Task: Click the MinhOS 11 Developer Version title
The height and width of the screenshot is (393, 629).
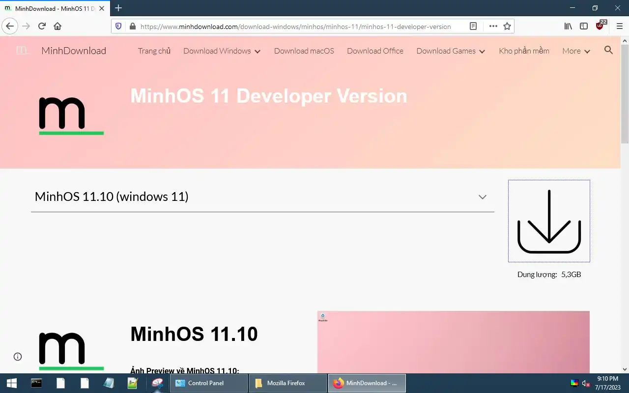Action: [x=269, y=95]
